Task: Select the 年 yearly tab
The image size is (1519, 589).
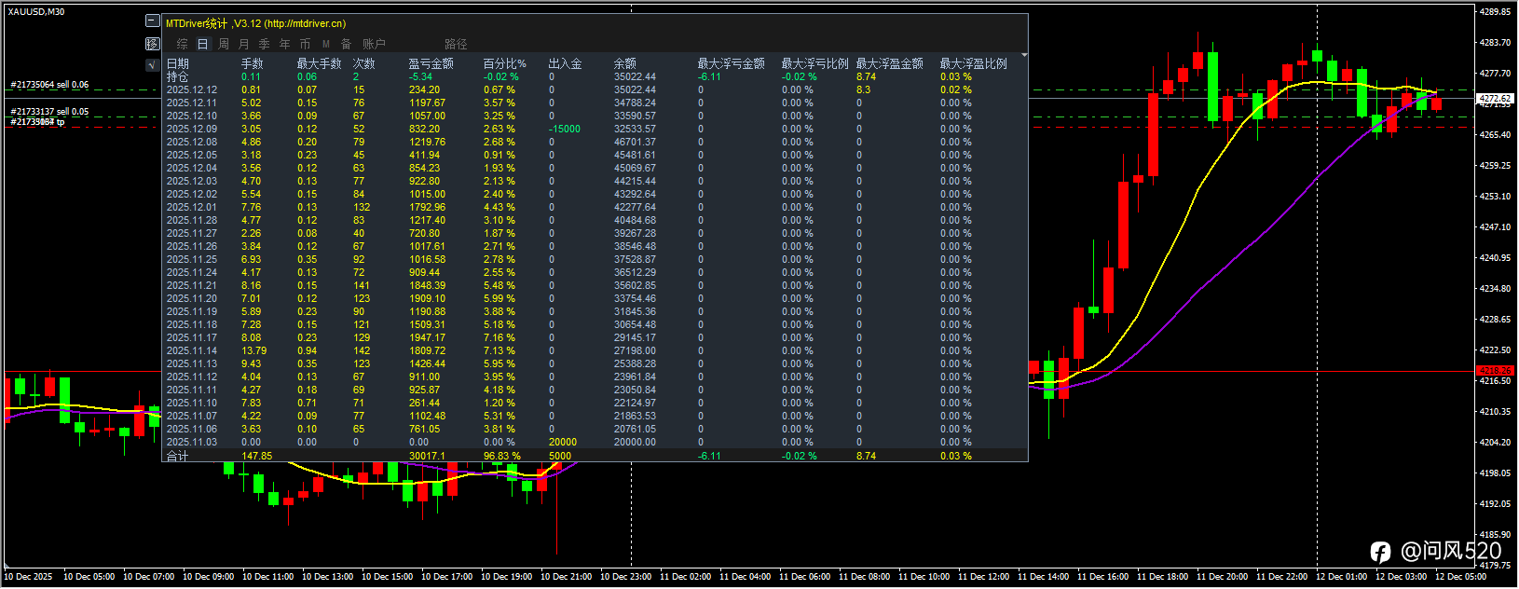Action: coord(285,44)
